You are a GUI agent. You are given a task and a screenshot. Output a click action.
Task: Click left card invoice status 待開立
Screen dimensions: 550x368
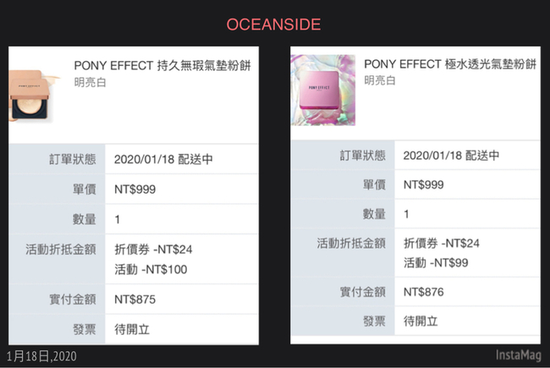pos(132,329)
